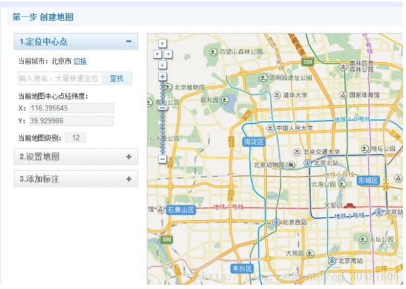Click the lower S50 highway shield
The width and height of the screenshot is (406, 289).
(166, 239)
